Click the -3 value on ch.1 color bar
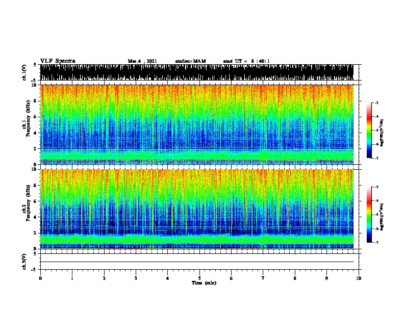404x312 pixels. point(376,102)
